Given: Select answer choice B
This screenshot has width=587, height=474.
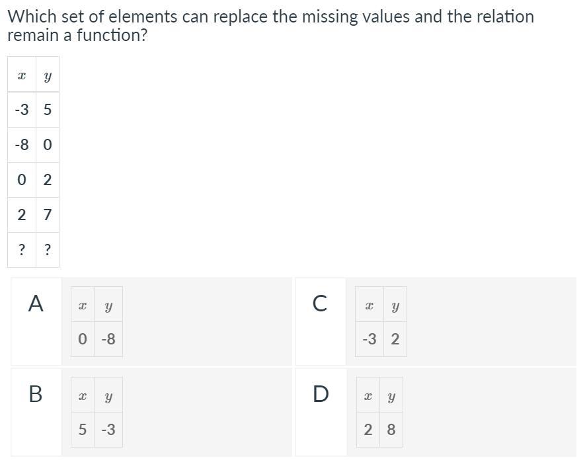Looking at the screenshot, I should pos(36,394).
